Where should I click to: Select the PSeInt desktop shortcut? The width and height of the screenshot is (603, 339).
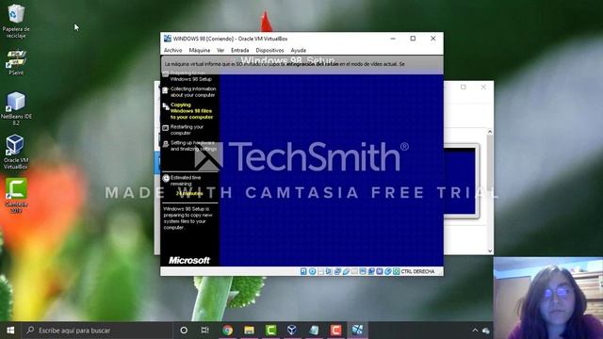16,61
